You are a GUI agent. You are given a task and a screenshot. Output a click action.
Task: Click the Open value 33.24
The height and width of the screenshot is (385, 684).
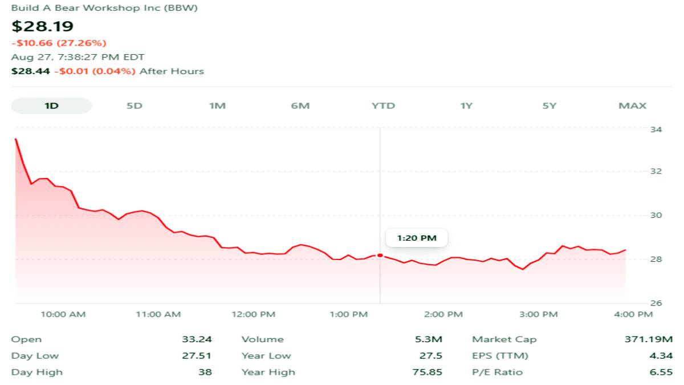[196, 339]
